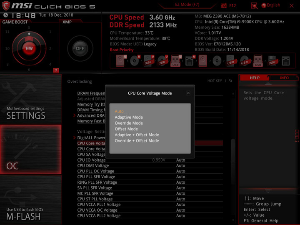This screenshot has height=225, width=300.
Task: Click the globe icon for English language
Action: coord(264,5)
